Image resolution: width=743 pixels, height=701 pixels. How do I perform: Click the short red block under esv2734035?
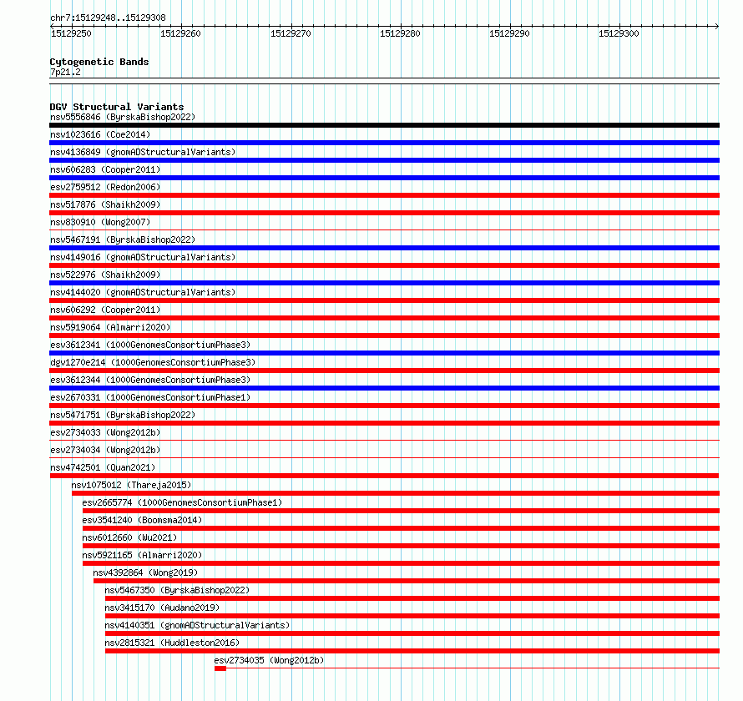(220, 668)
